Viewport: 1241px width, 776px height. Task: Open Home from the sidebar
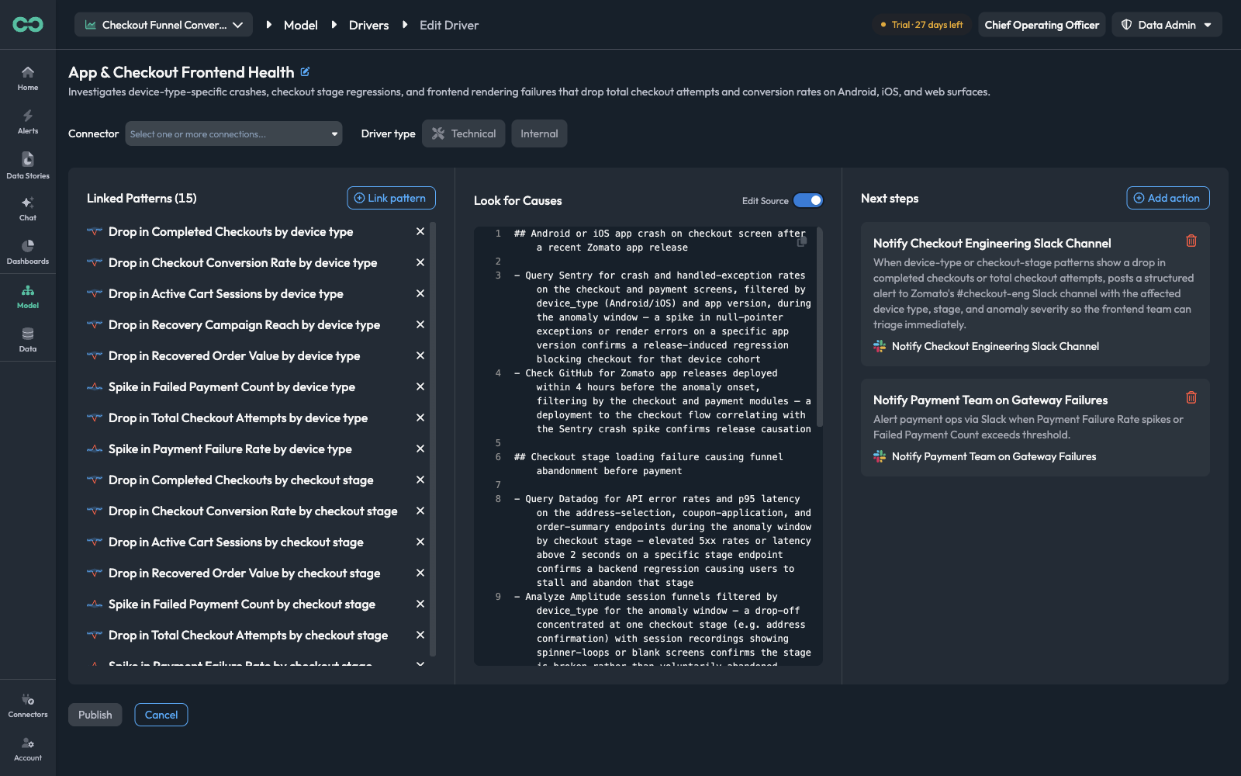coord(28,78)
